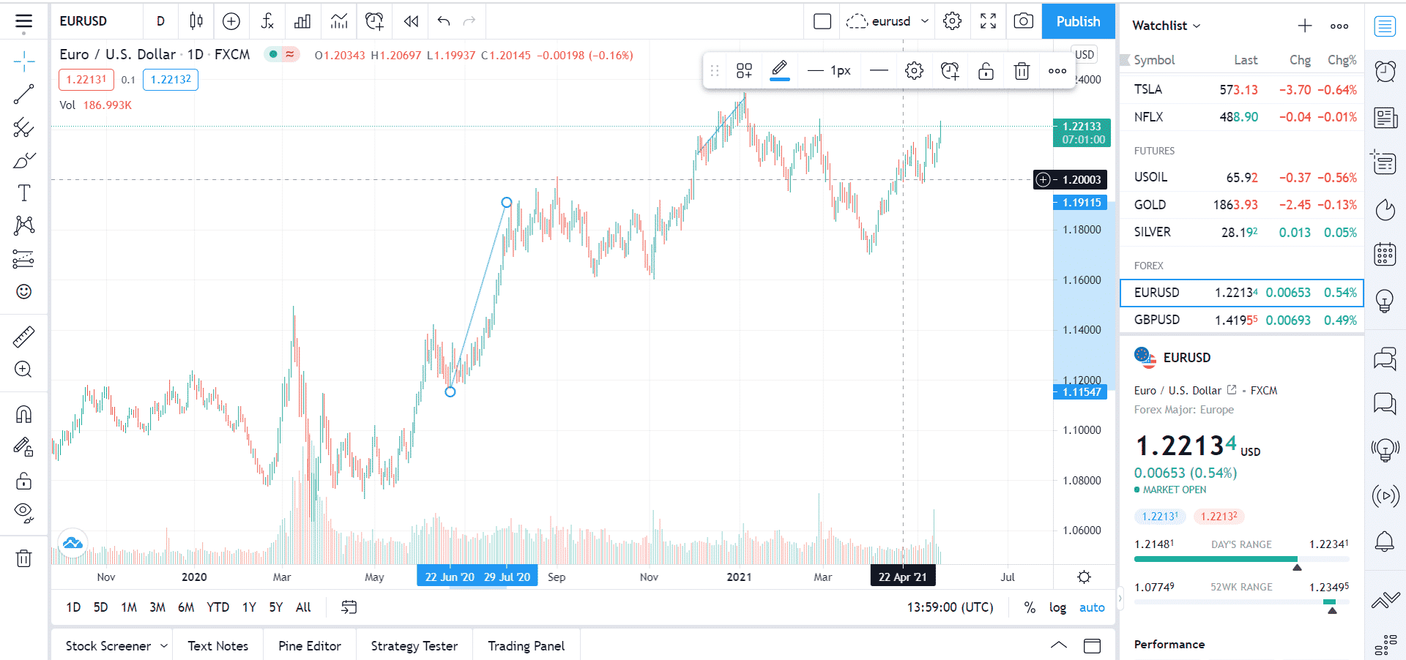Select GOLD row in watchlist
This screenshot has height=660, width=1406.
pyautogui.click(x=1241, y=205)
